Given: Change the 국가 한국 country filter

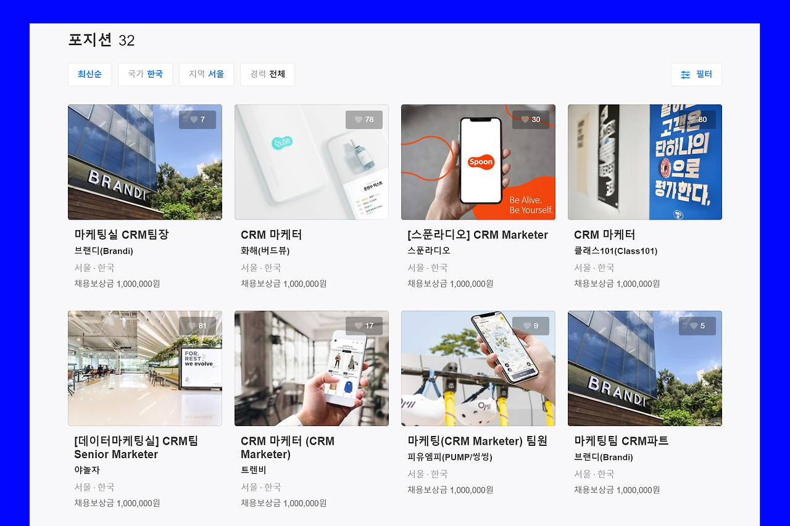Looking at the screenshot, I should pos(145,75).
